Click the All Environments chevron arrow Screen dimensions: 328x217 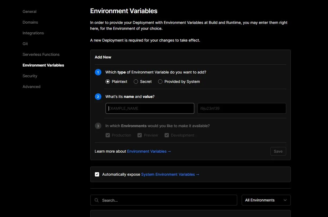click(x=285, y=200)
